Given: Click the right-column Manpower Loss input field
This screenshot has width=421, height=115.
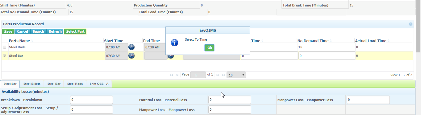Looking at the screenshot, I should [x=368, y=100].
